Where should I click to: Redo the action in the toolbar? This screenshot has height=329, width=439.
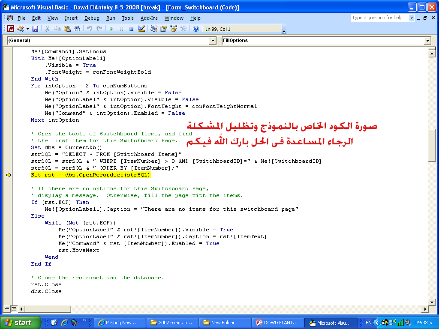(x=99, y=29)
